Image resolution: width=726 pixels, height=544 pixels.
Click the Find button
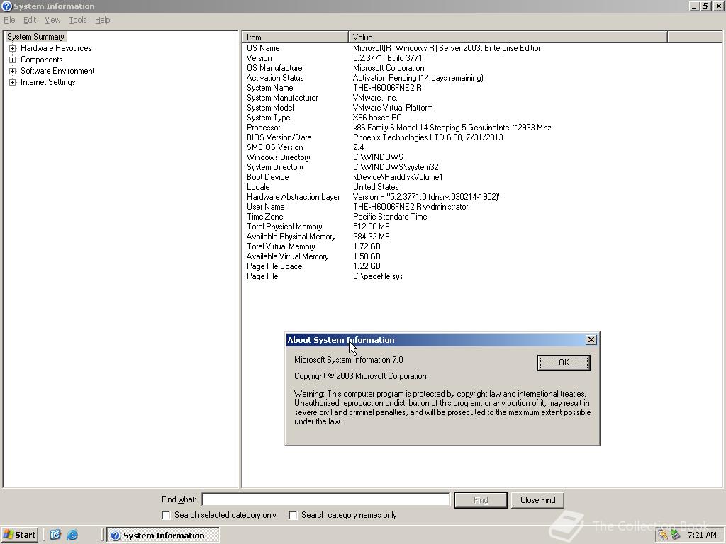click(x=481, y=500)
